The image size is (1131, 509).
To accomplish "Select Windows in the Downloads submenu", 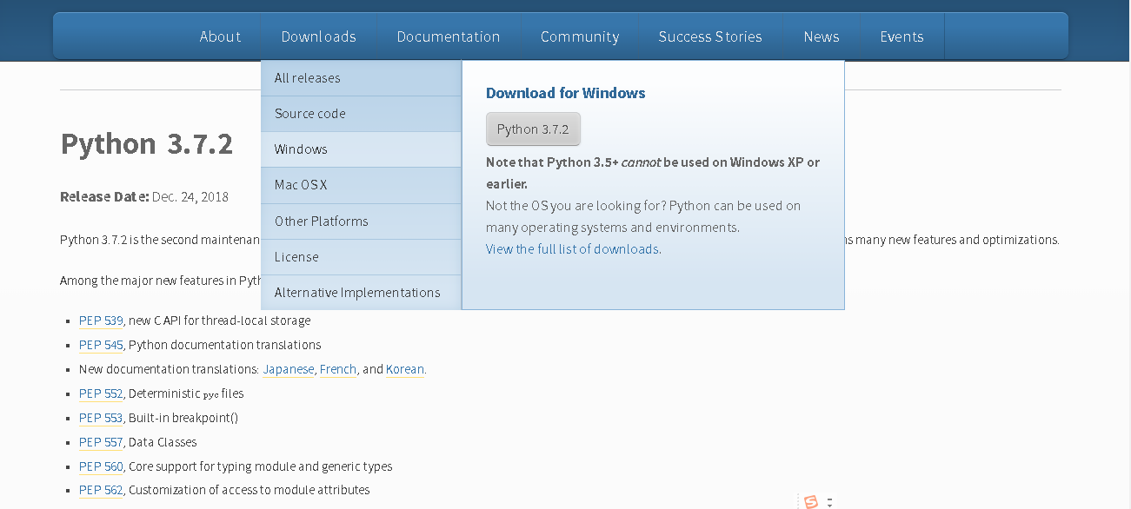I will point(301,149).
